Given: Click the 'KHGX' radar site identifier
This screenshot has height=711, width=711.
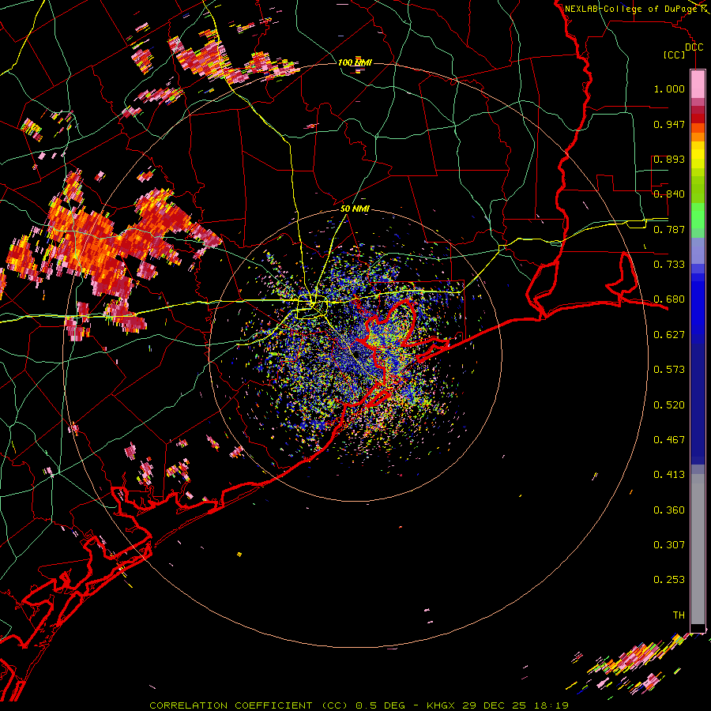Looking at the screenshot, I should [x=442, y=705].
